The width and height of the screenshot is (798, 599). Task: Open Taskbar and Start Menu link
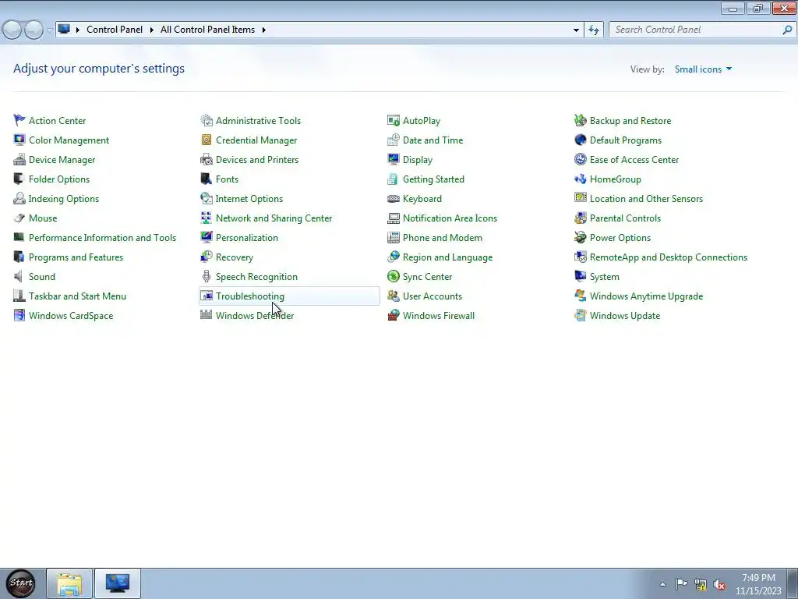click(77, 296)
